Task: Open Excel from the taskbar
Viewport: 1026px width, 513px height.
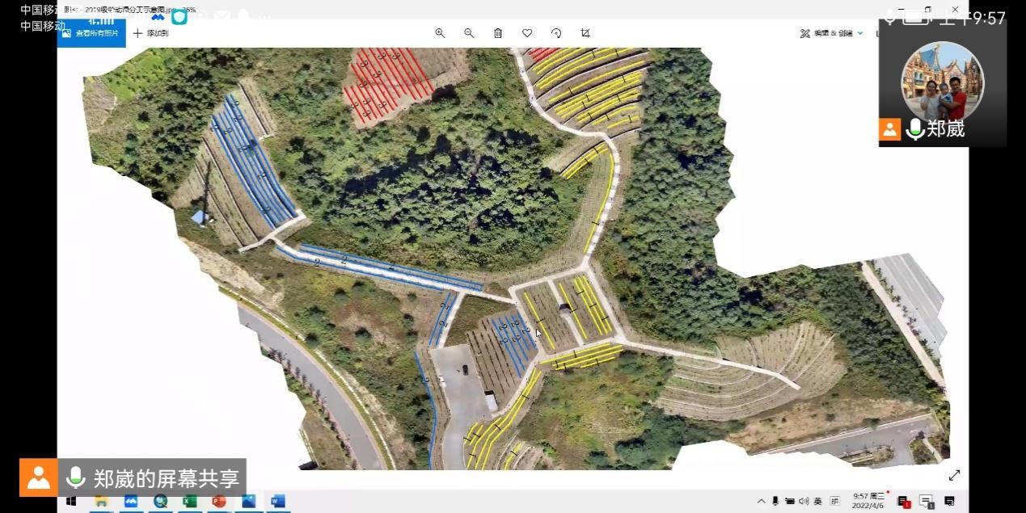Action: 190,502
